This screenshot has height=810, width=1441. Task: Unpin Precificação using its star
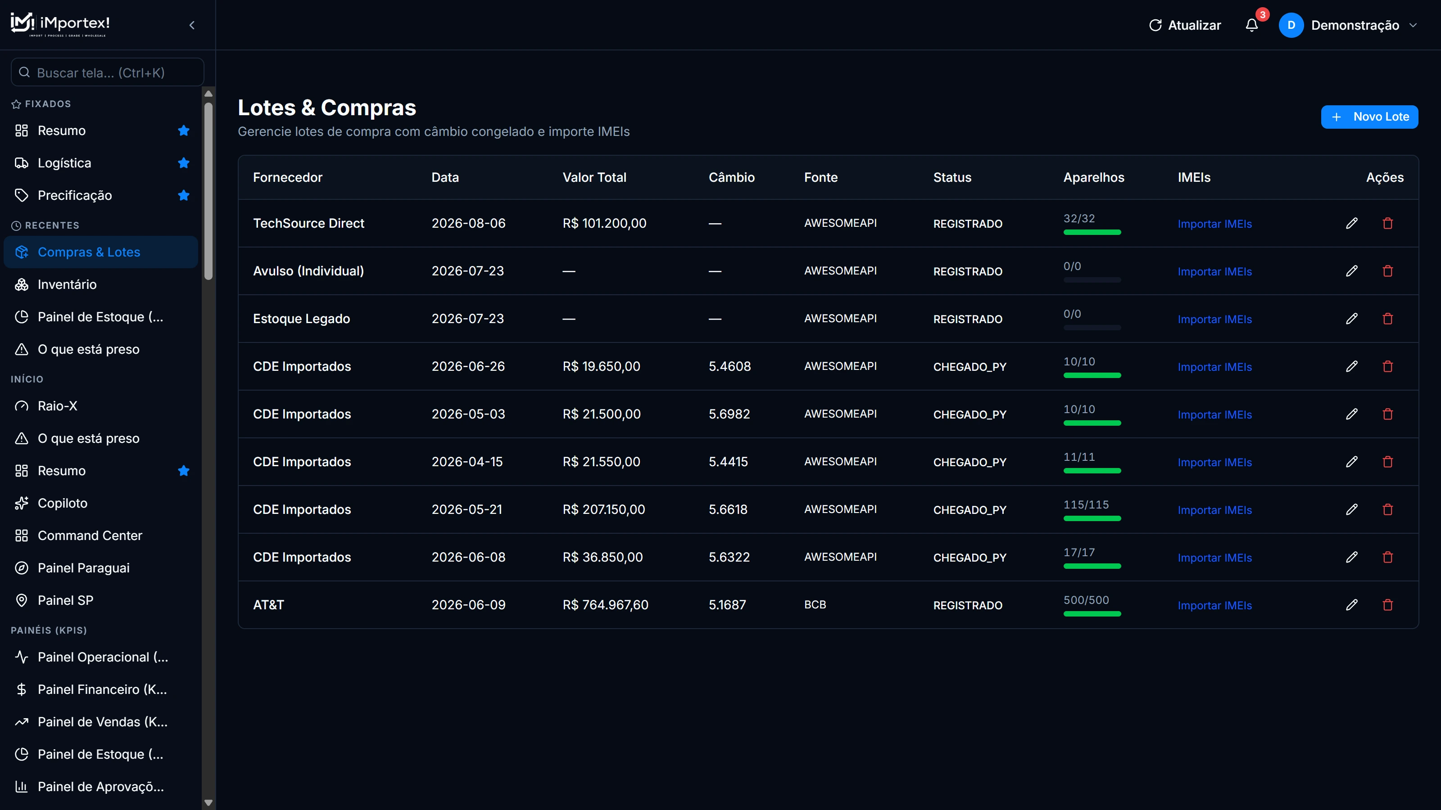point(183,196)
